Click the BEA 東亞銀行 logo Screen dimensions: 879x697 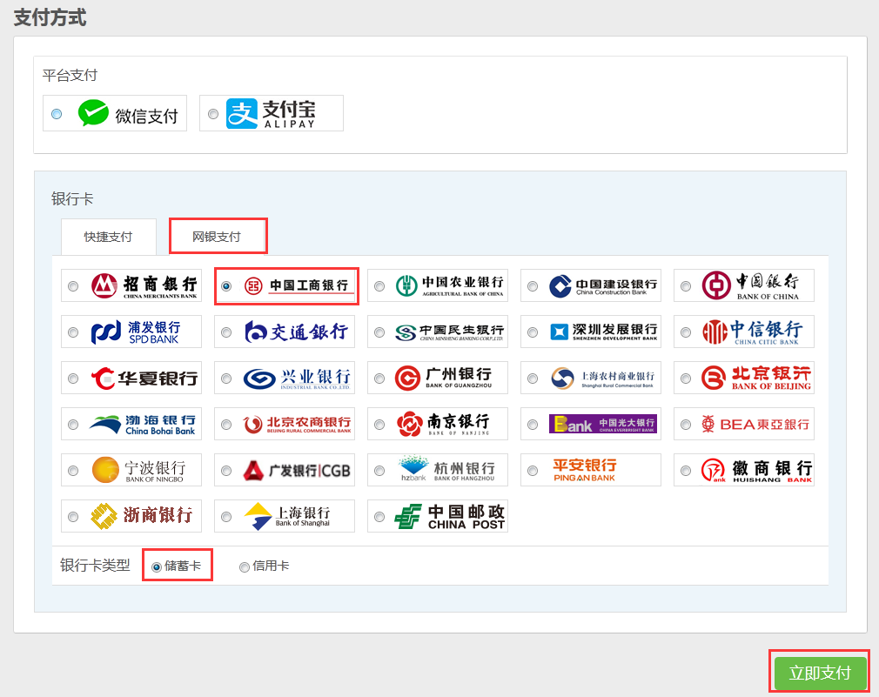[755, 425]
